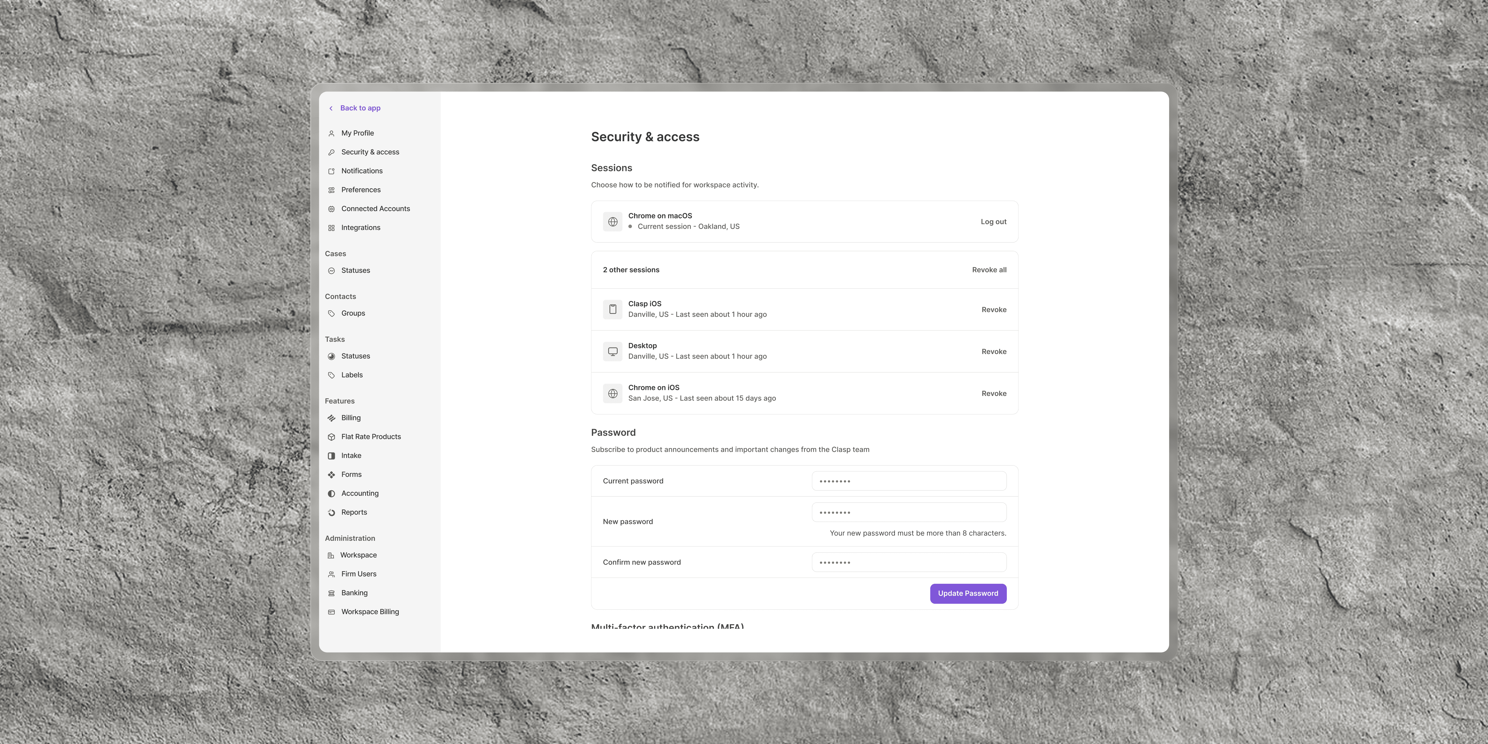Screen dimensions: 1488x744
Task: Click the Security & access key icon
Action: click(332, 152)
